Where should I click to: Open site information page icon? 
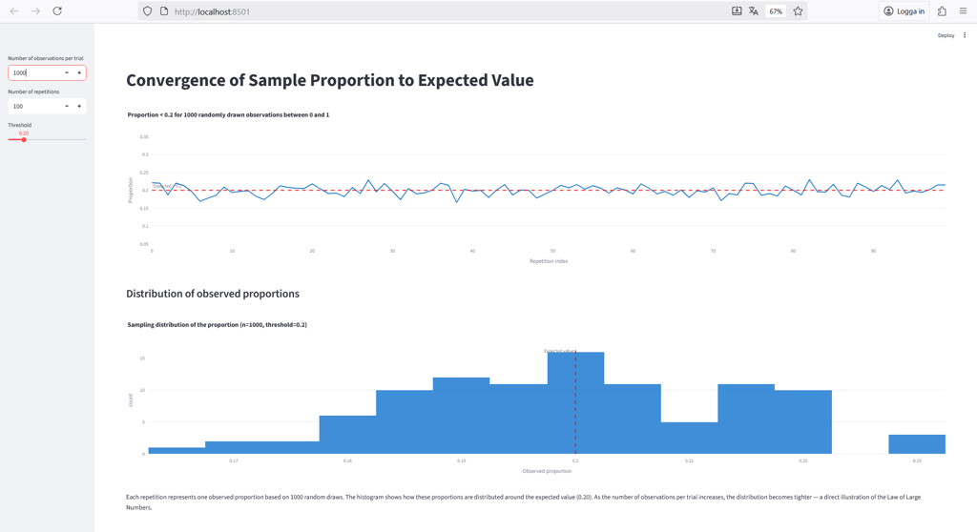tap(164, 11)
